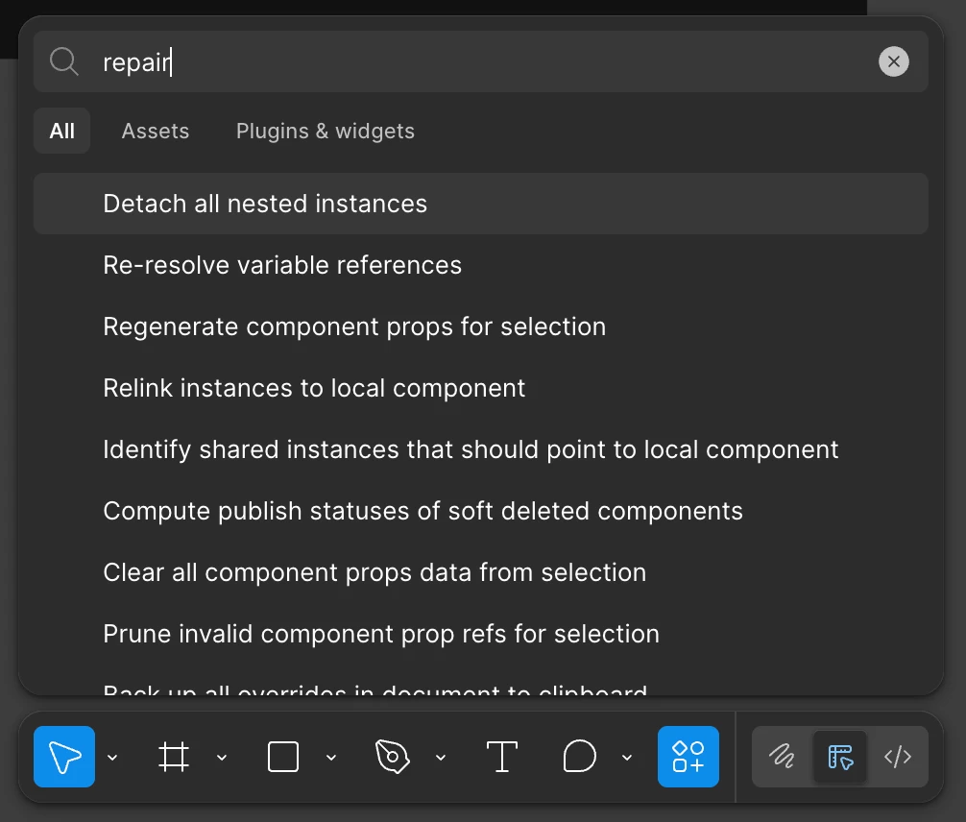This screenshot has height=822, width=966.
Task: Switch to Draw mode
Action: (x=782, y=757)
